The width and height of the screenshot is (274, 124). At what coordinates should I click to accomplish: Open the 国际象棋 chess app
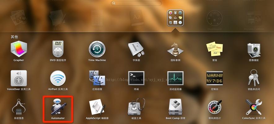pos(175,49)
